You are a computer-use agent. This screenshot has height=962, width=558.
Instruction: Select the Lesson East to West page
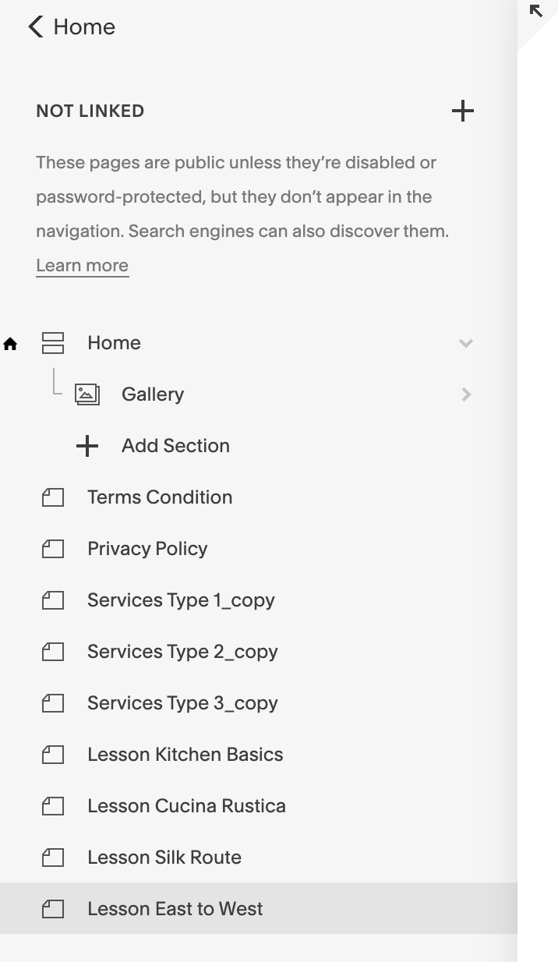coord(175,908)
